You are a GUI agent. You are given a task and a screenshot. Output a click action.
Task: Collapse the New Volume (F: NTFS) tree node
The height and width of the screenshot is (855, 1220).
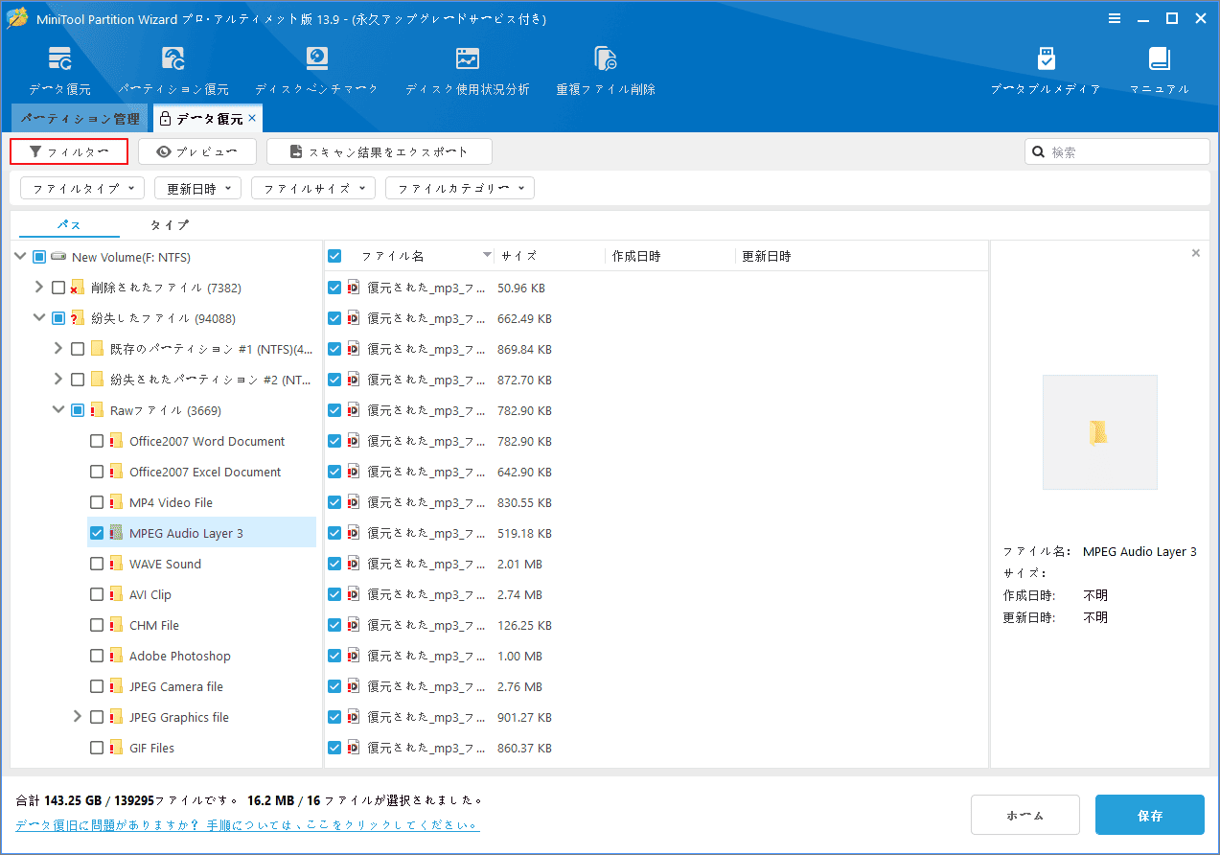(x=20, y=257)
